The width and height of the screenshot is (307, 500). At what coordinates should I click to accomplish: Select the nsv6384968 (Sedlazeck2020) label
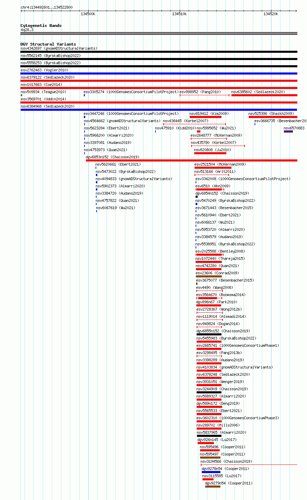click(48, 107)
